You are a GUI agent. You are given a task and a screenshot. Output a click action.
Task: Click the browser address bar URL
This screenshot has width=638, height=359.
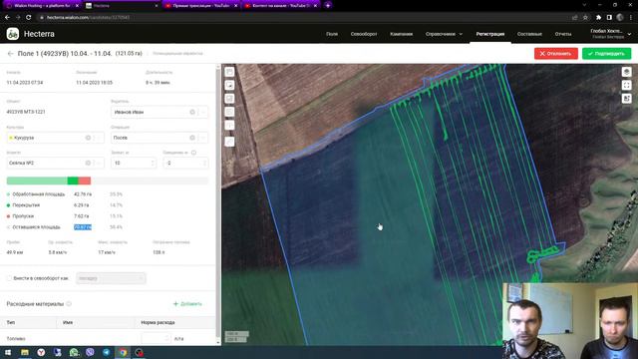click(88, 18)
